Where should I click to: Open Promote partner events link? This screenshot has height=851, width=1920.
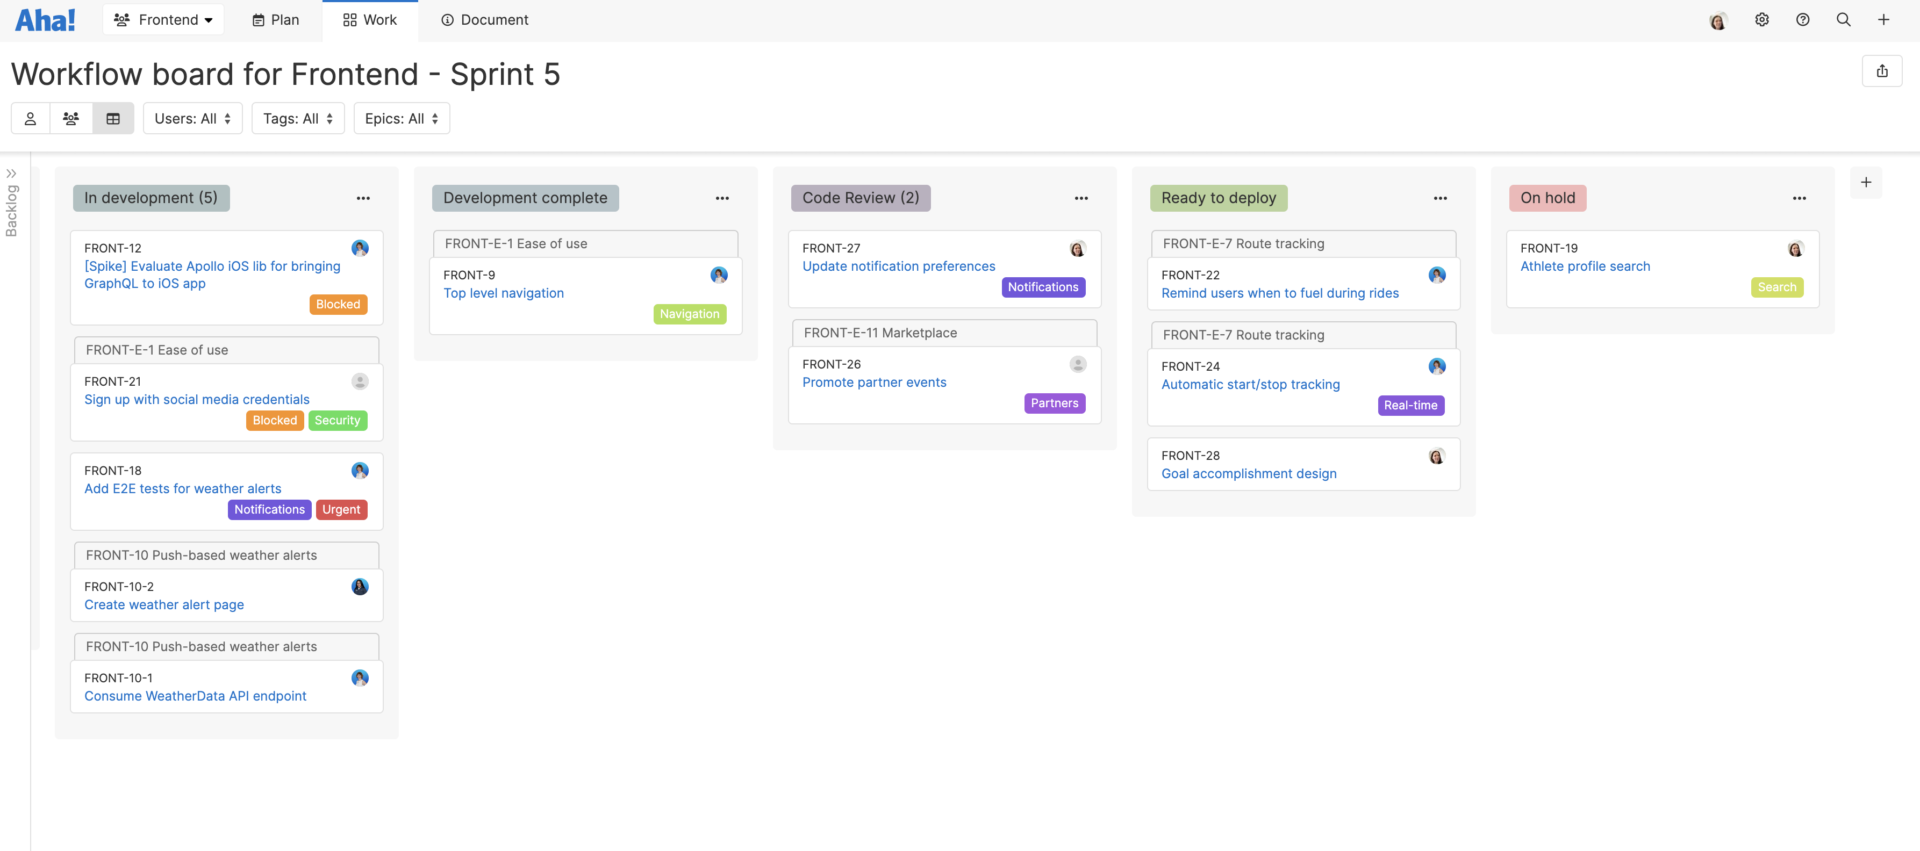pos(873,383)
